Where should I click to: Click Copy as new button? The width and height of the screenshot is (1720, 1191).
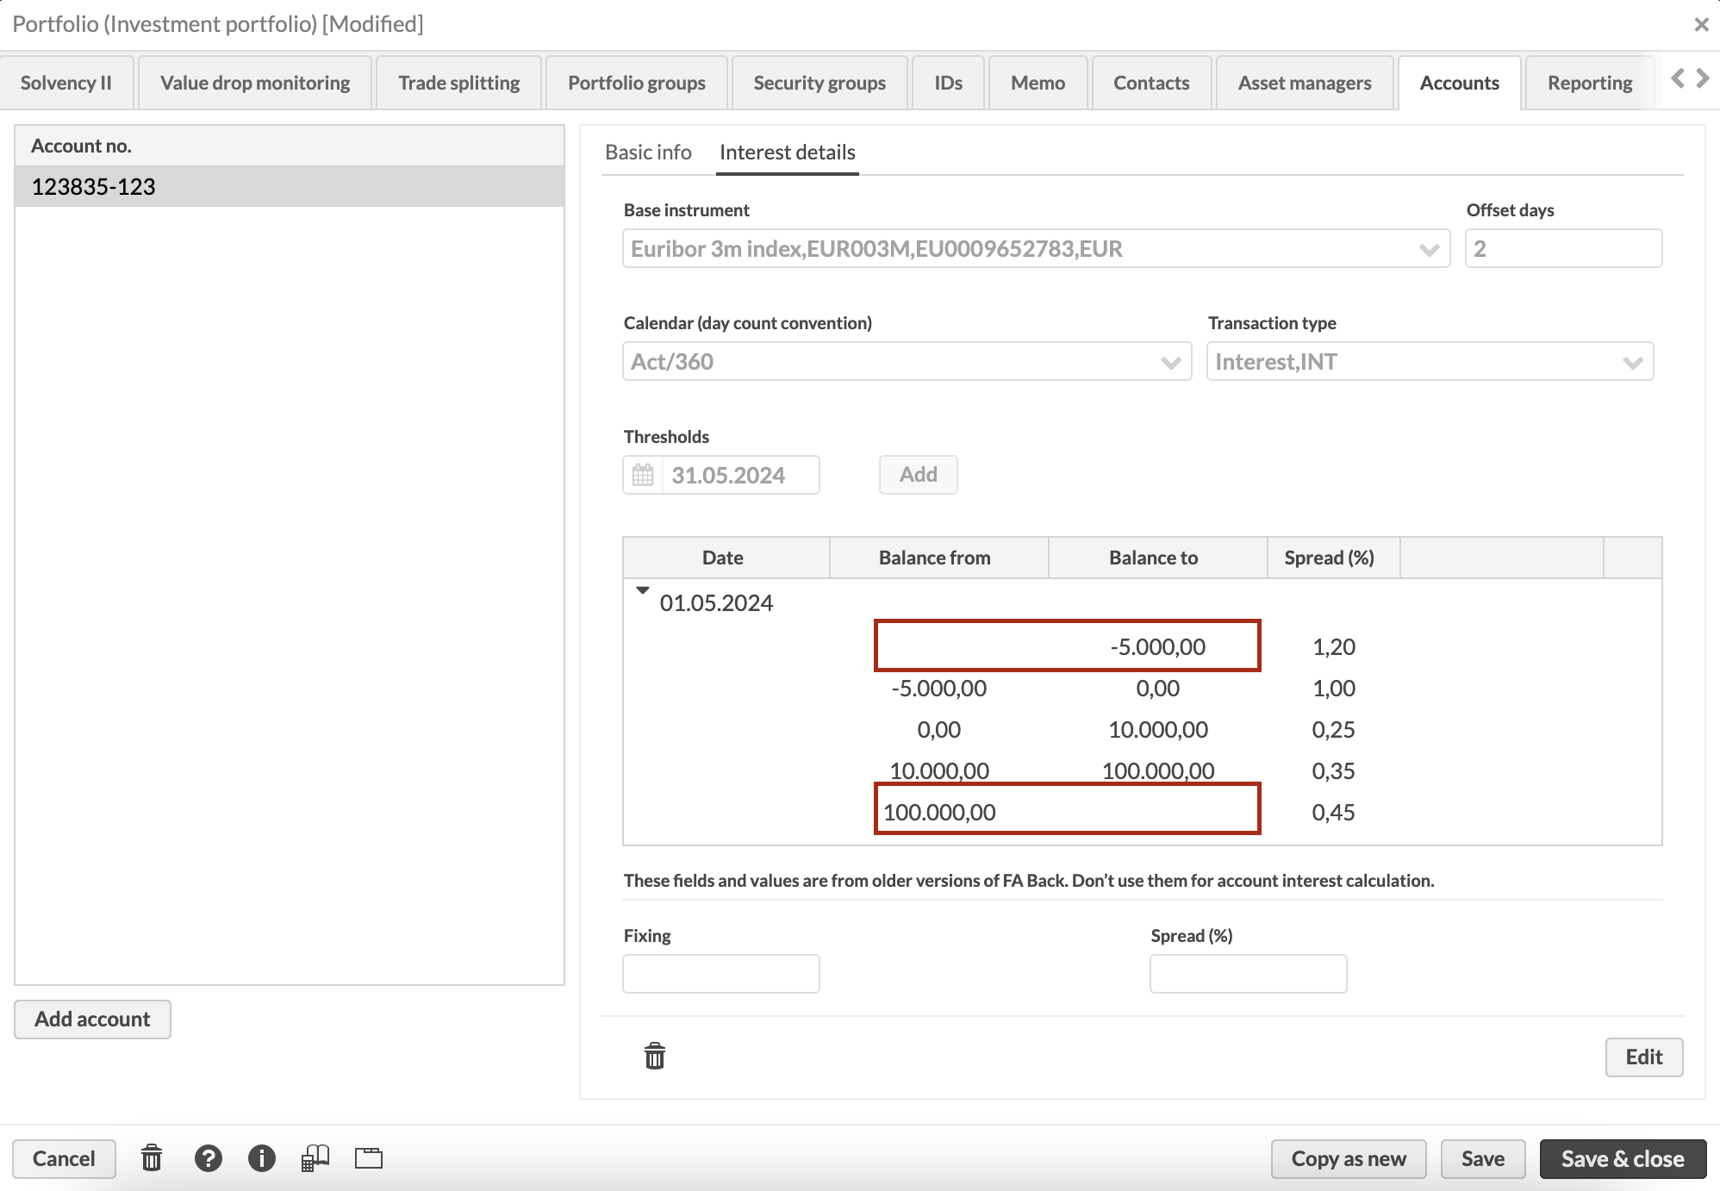point(1349,1159)
